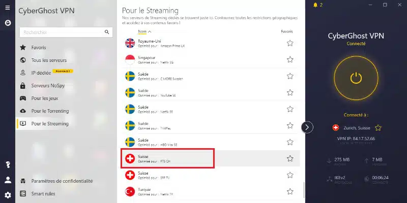Screen dimensions: 407x203
Task: Click the search magnifier icon
Action: click(x=107, y=32)
